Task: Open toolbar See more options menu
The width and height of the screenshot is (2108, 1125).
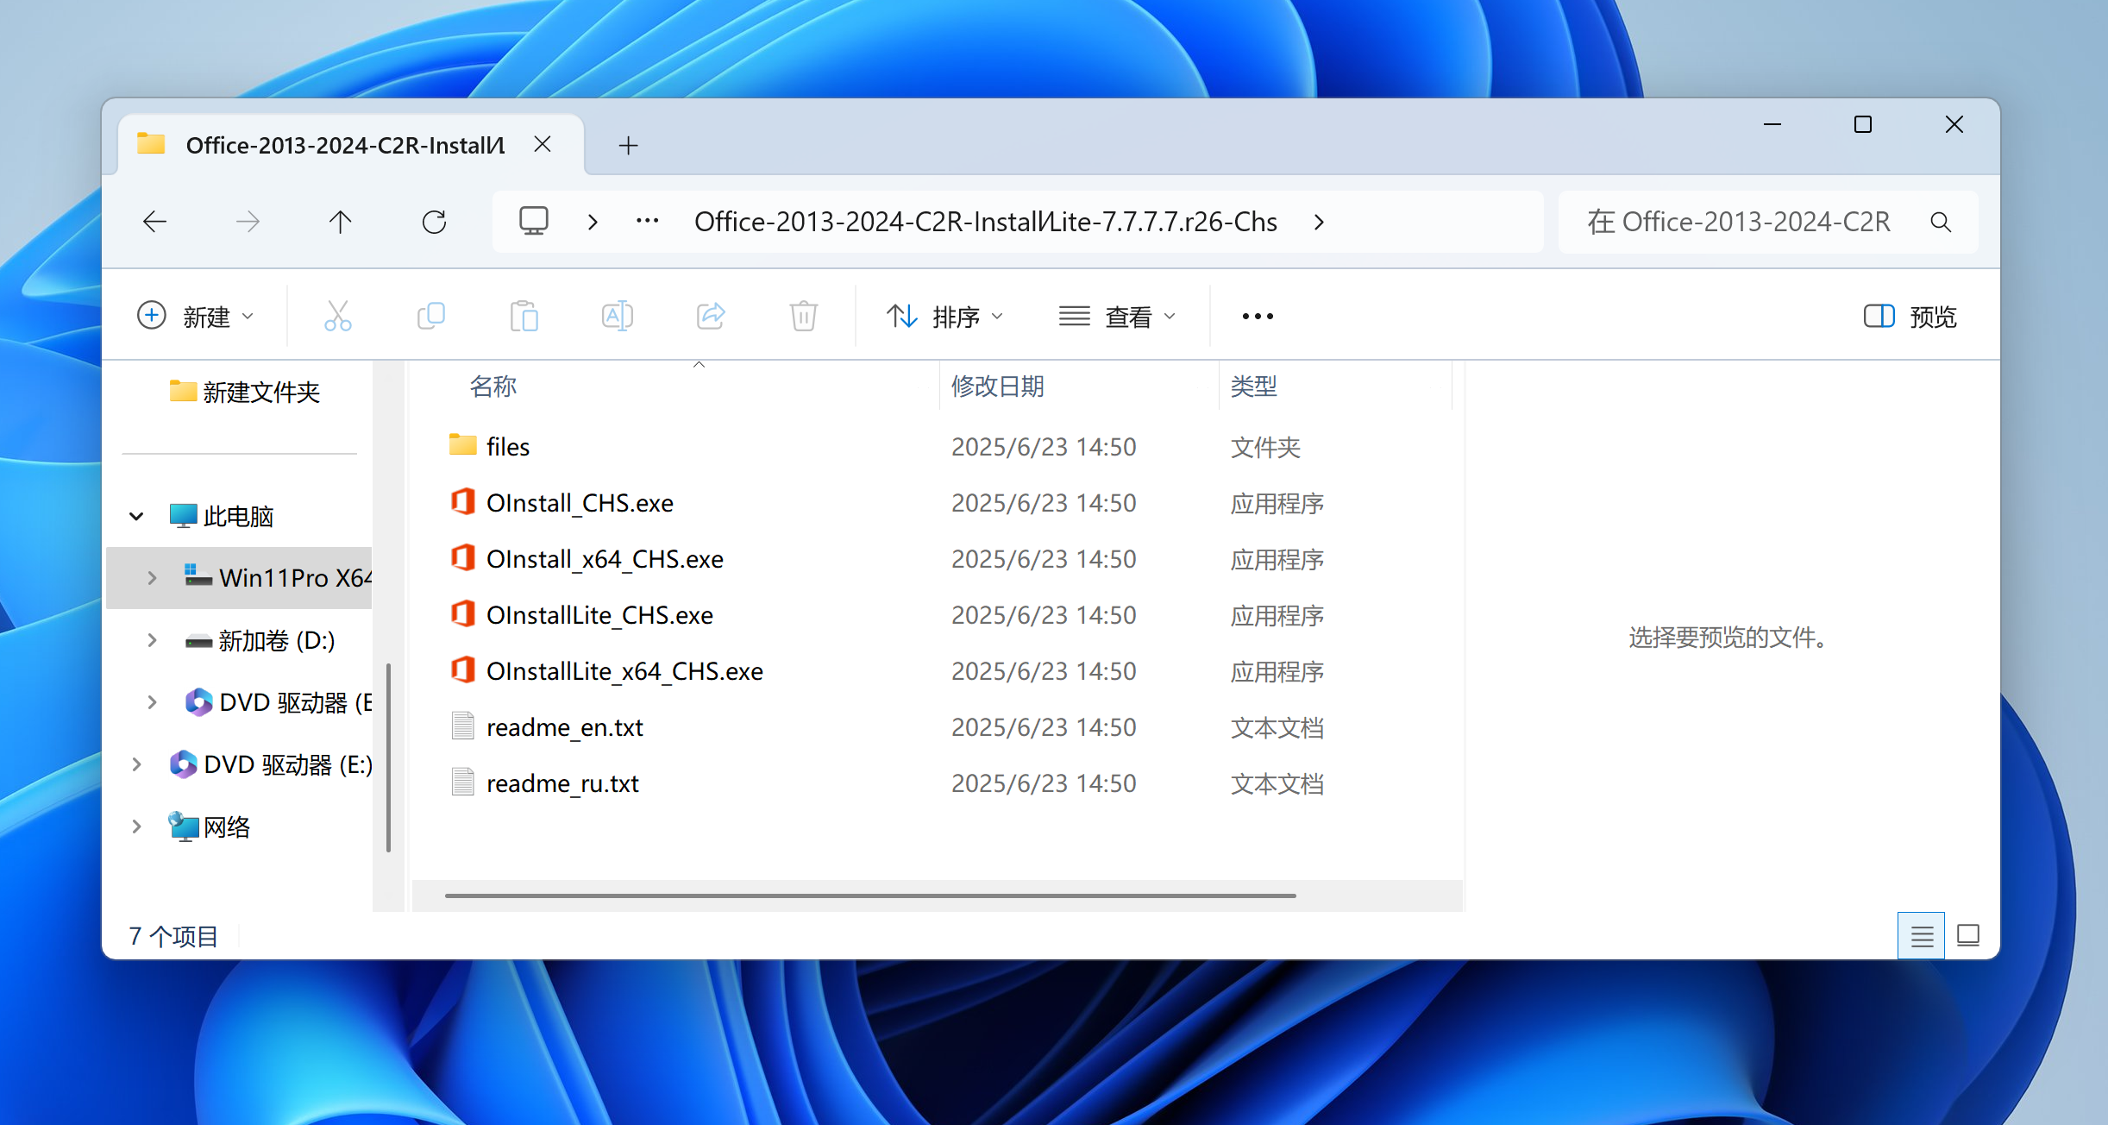Action: pos(1258,317)
